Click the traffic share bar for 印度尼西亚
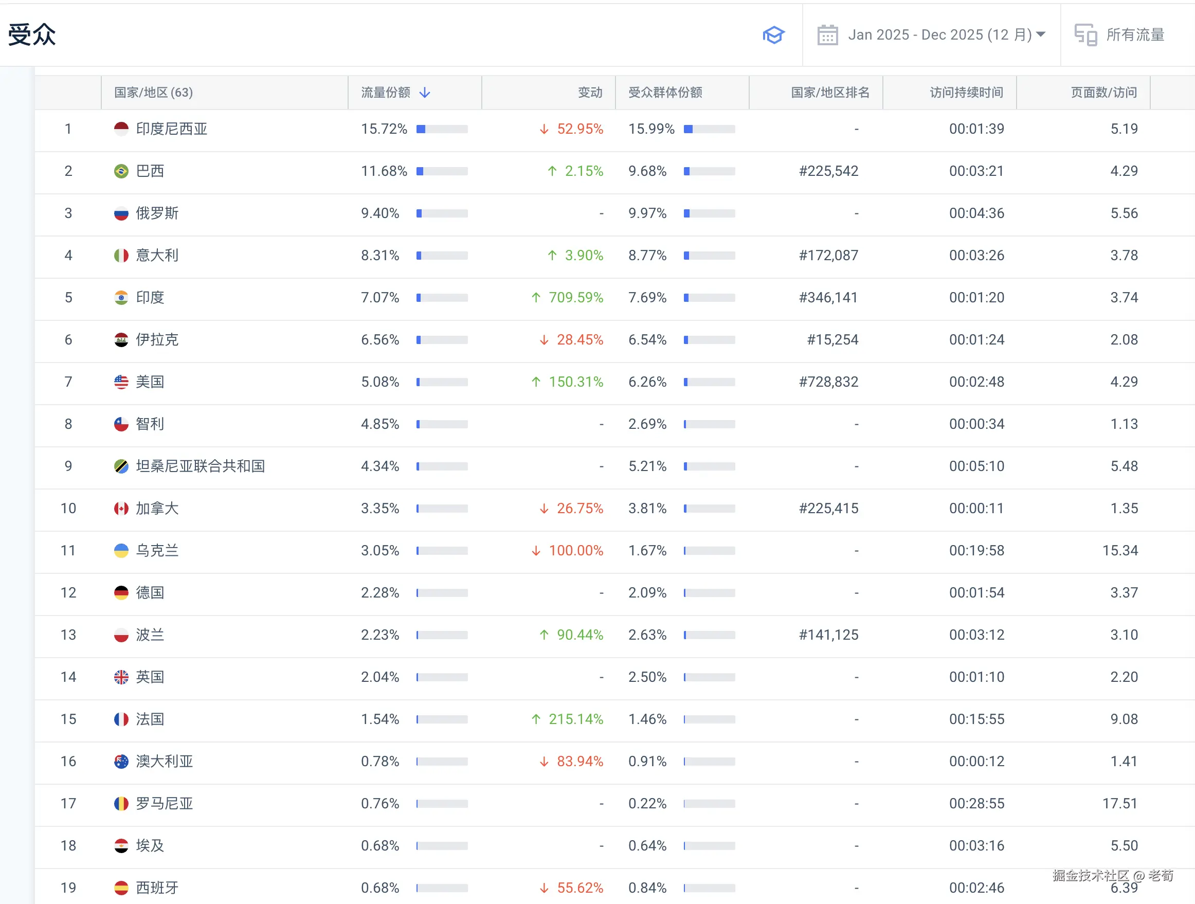 click(x=441, y=129)
